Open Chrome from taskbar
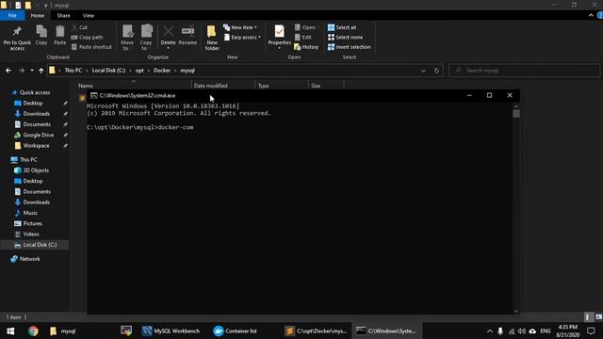The image size is (603, 339). point(33,331)
